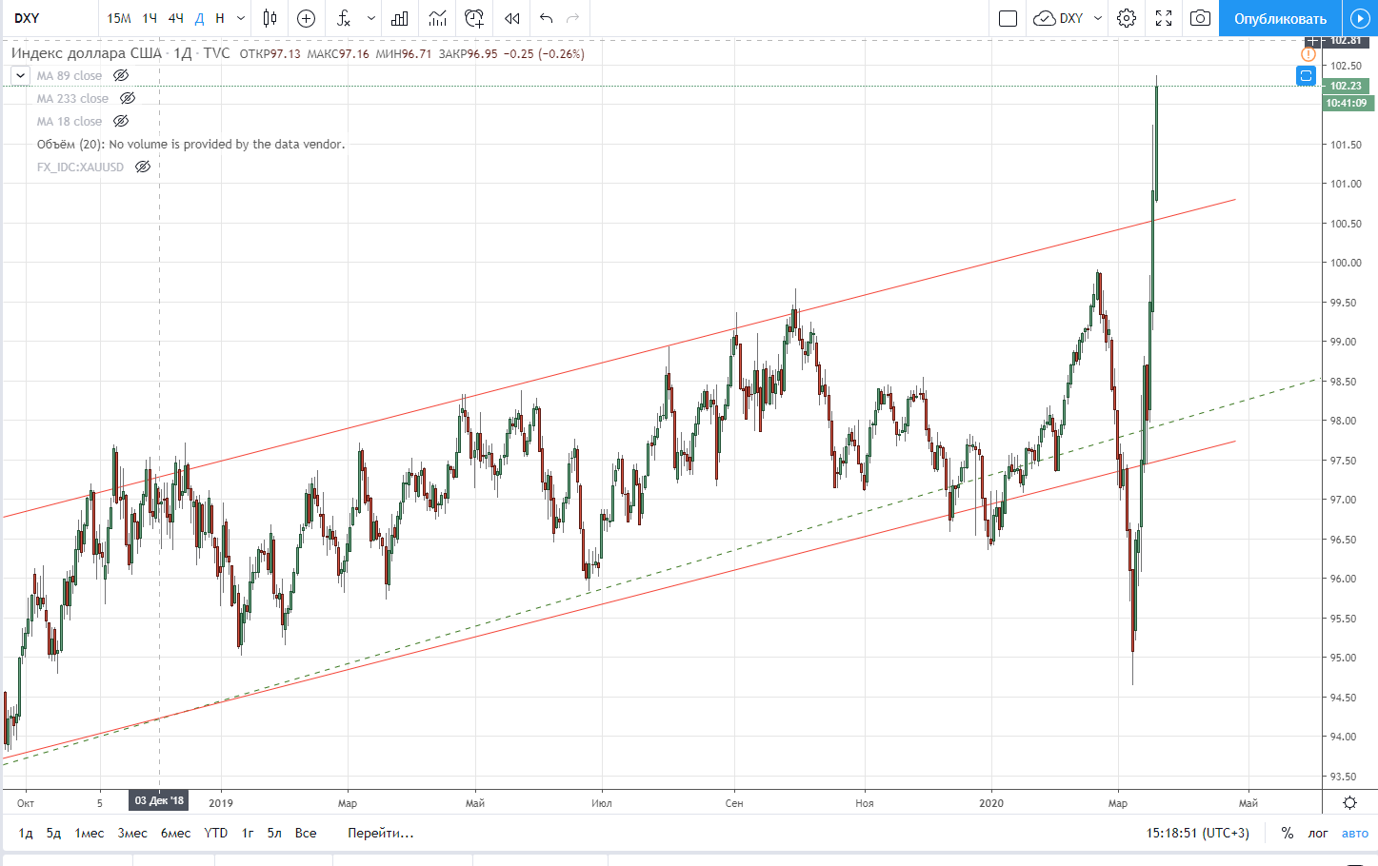The width and height of the screenshot is (1378, 866).
Task: Open the indicators fx menu
Action: tap(344, 18)
